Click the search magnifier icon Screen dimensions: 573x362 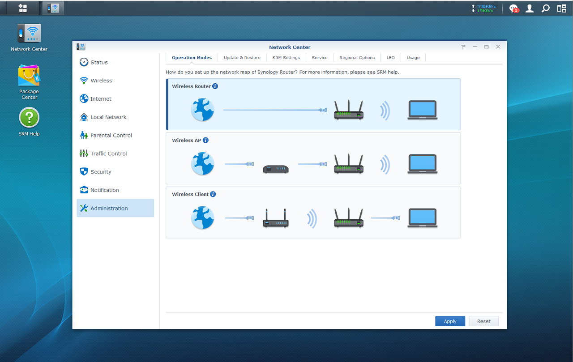pyautogui.click(x=545, y=9)
